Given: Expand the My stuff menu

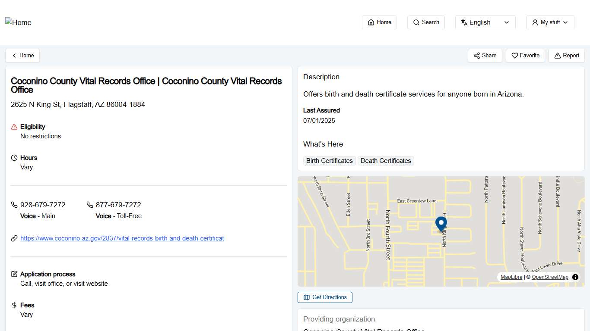Looking at the screenshot, I should pos(549,22).
